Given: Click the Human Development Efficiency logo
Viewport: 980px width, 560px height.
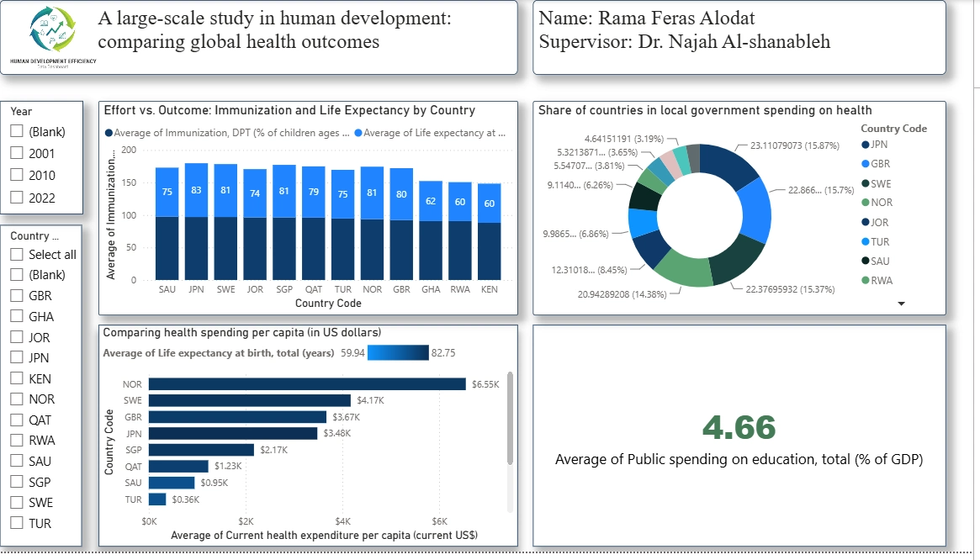Looking at the screenshot, I should tap(53, 36).
